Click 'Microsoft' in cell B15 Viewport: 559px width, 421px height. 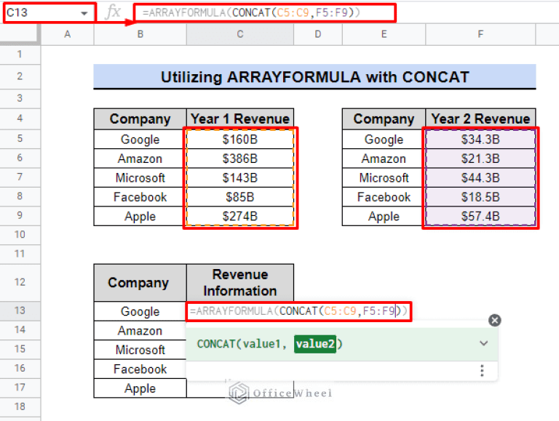click(140, 350)
